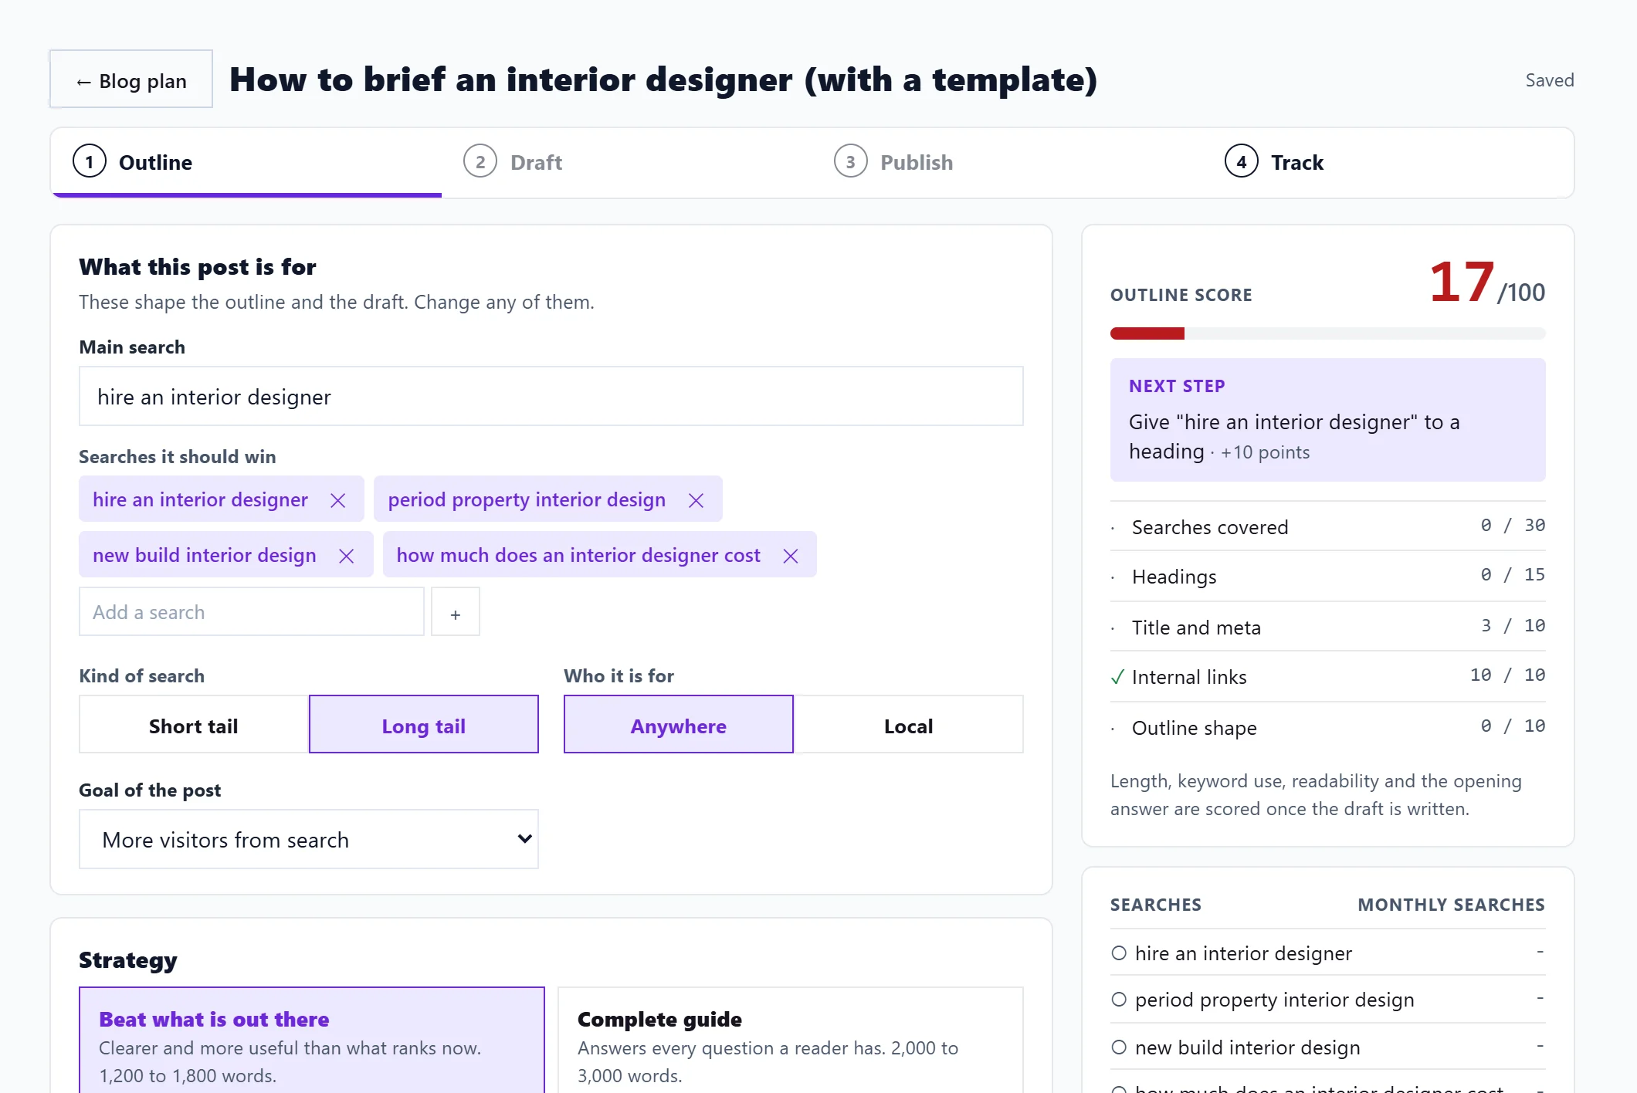
Task: Select 'Beat what is out there' strategy
Action: [312, 1040]
